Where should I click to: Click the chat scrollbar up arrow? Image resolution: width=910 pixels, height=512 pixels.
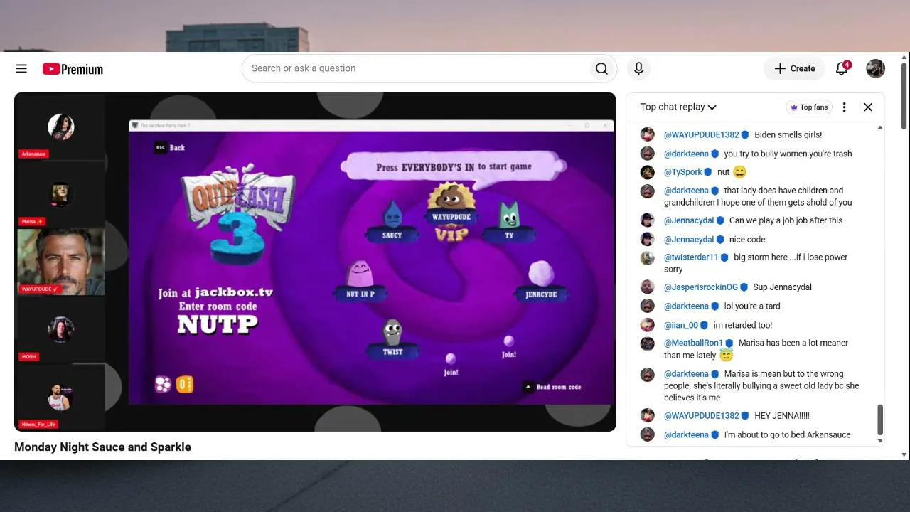880,128
